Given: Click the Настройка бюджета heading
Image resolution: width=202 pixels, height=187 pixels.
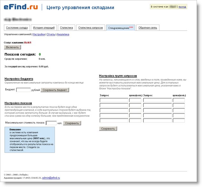Looking at the screenshot, I should (19, 79).
